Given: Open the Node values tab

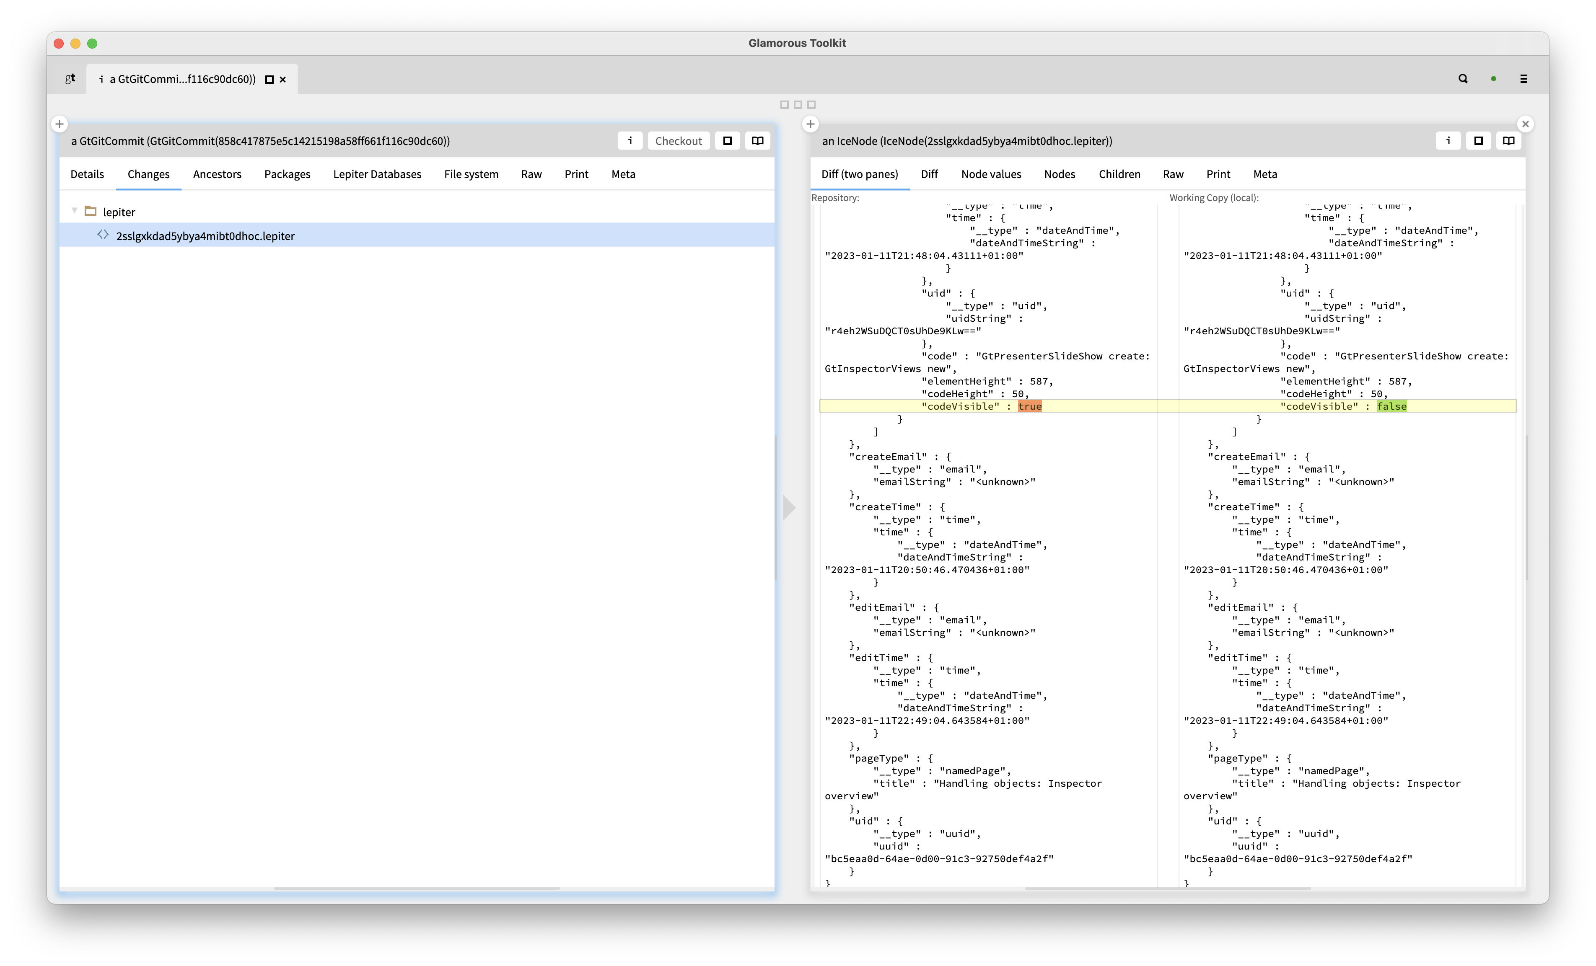Looking at the screenshot, I should pos(991,174).
